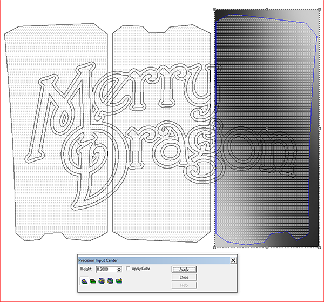Select the second relief mode icon in dialog
This screenshot has height=302, width=324.
coord(93,281)
